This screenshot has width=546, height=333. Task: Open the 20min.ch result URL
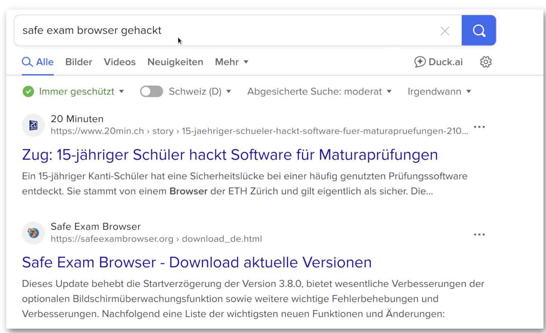[259, 131]
